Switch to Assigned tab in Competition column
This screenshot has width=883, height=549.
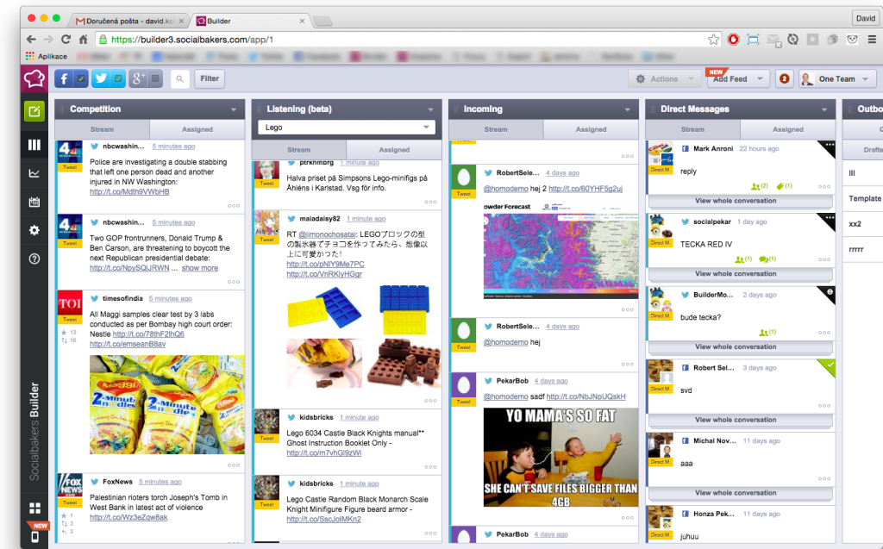[x=197, y=129]
